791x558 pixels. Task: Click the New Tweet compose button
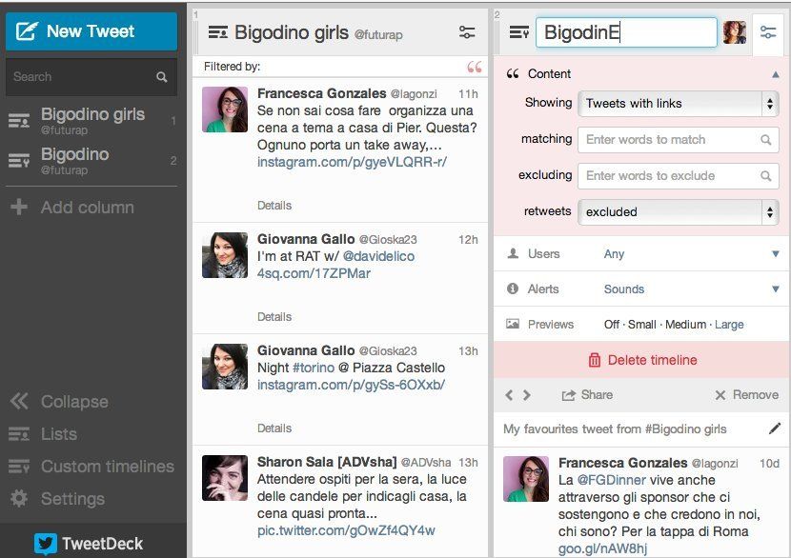[x=91, y=31]
